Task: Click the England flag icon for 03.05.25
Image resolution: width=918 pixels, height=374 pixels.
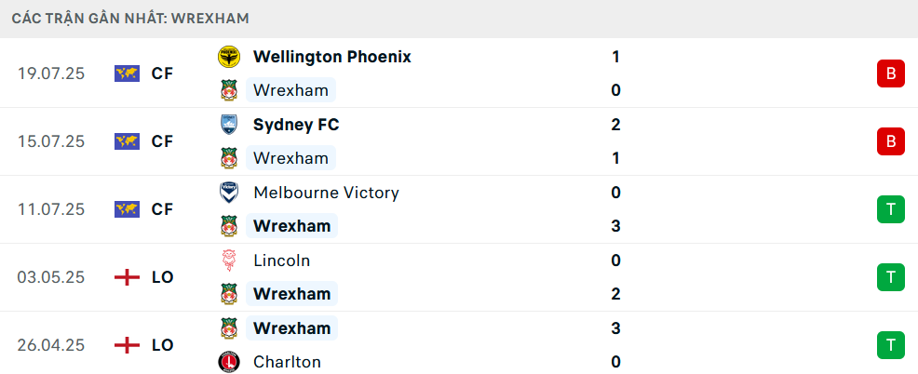Action: point(127,277)
